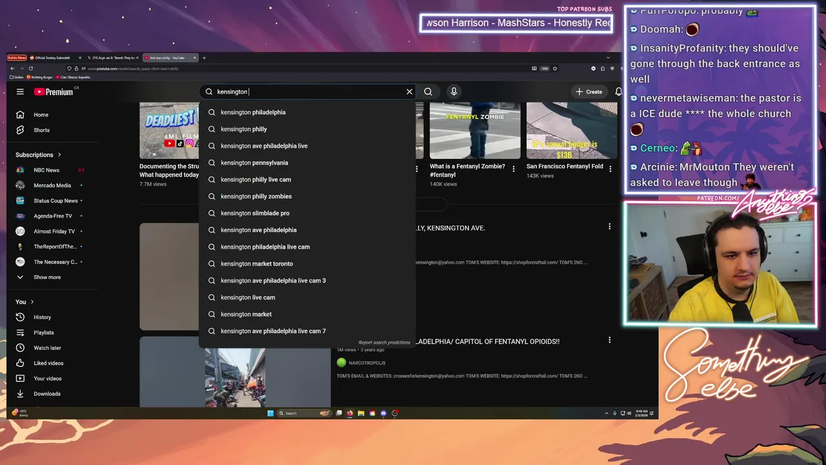Open a new browser tab
826x465 pixels.
204,57
